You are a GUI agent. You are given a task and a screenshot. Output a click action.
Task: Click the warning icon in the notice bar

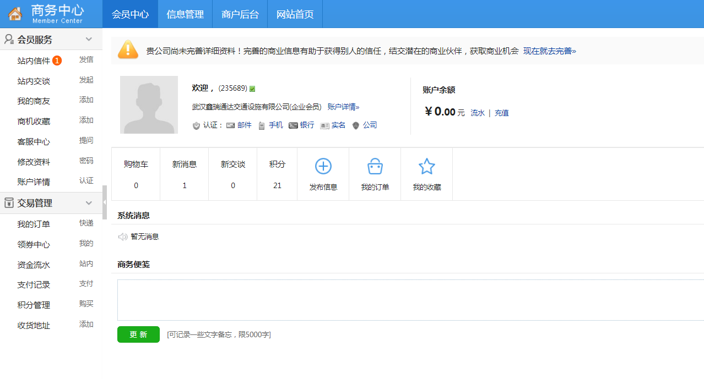pyautogui.click(x=128, y=50)
